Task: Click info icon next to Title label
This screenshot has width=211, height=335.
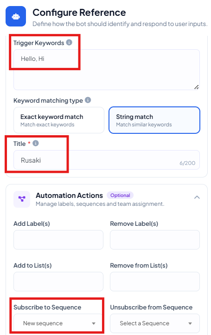Action: (x=36, y=143)
